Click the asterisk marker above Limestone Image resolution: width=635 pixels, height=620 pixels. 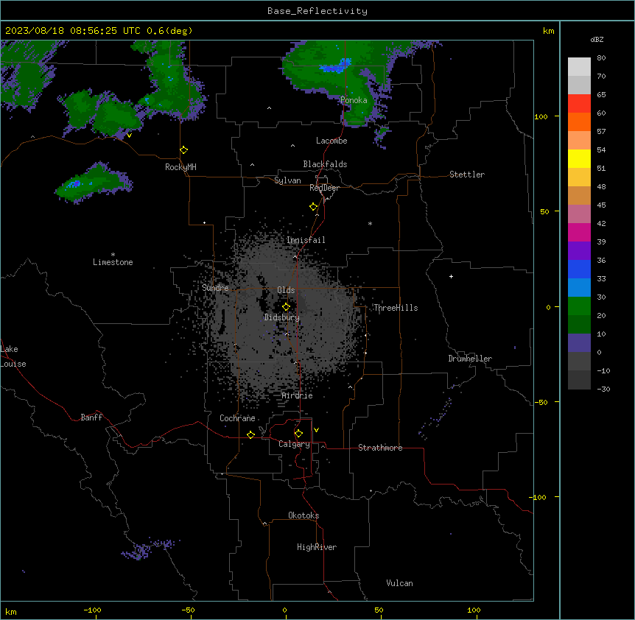pyautogui.click(x=113, y=255)
